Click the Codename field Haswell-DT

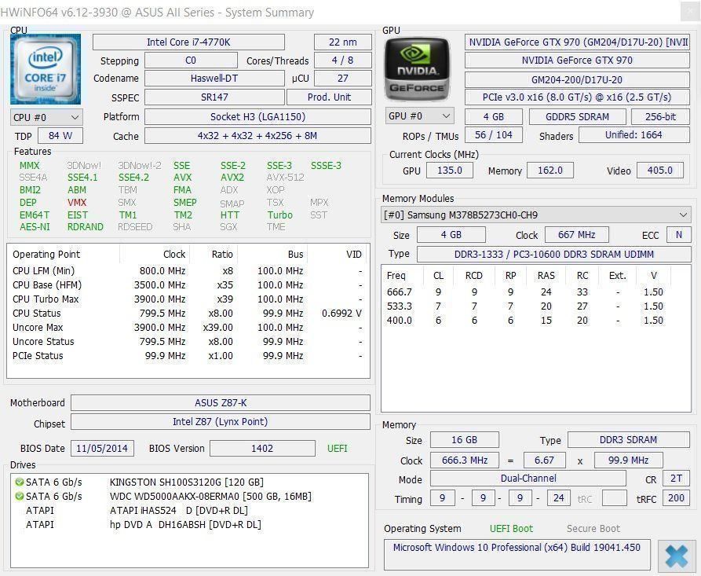pyautogui.click(x=214, y=79)
